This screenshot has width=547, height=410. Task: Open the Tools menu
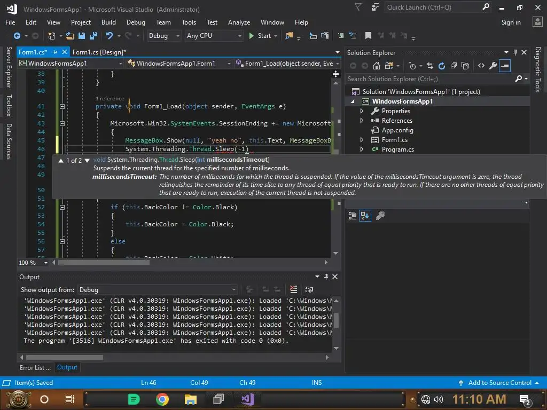coord(189,22)
